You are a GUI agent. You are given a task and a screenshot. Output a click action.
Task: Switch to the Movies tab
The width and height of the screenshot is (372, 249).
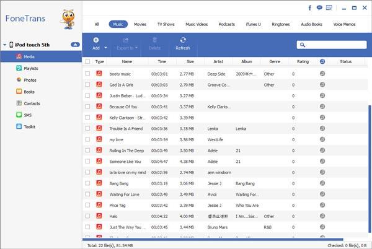[x=140, y=24]
